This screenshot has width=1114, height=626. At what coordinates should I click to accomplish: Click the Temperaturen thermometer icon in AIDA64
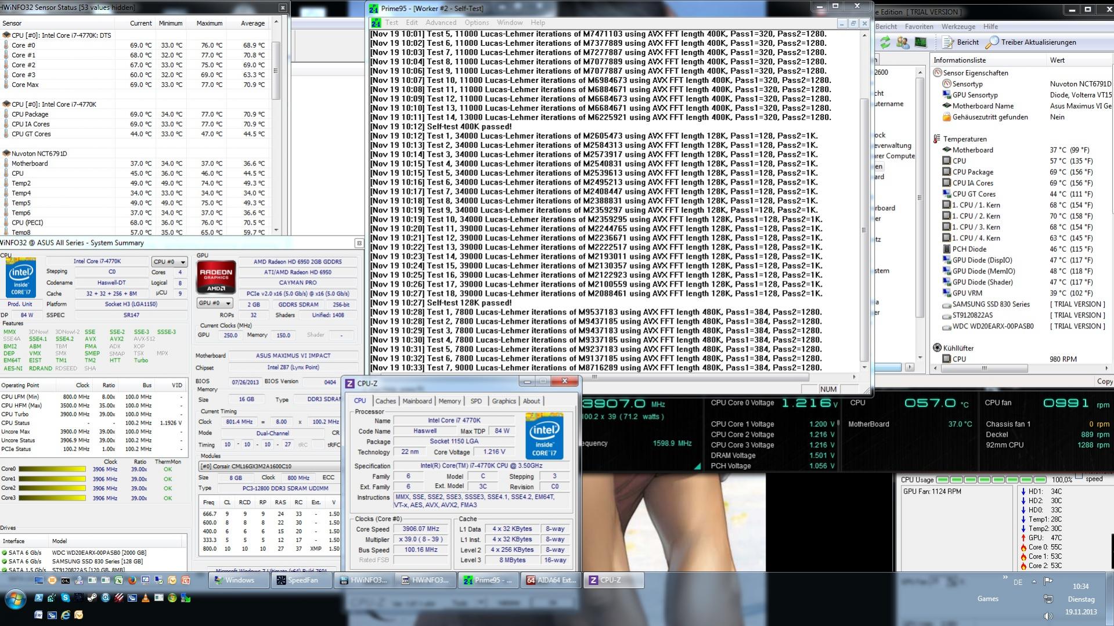pyautogui.click(x=937, y=139)
